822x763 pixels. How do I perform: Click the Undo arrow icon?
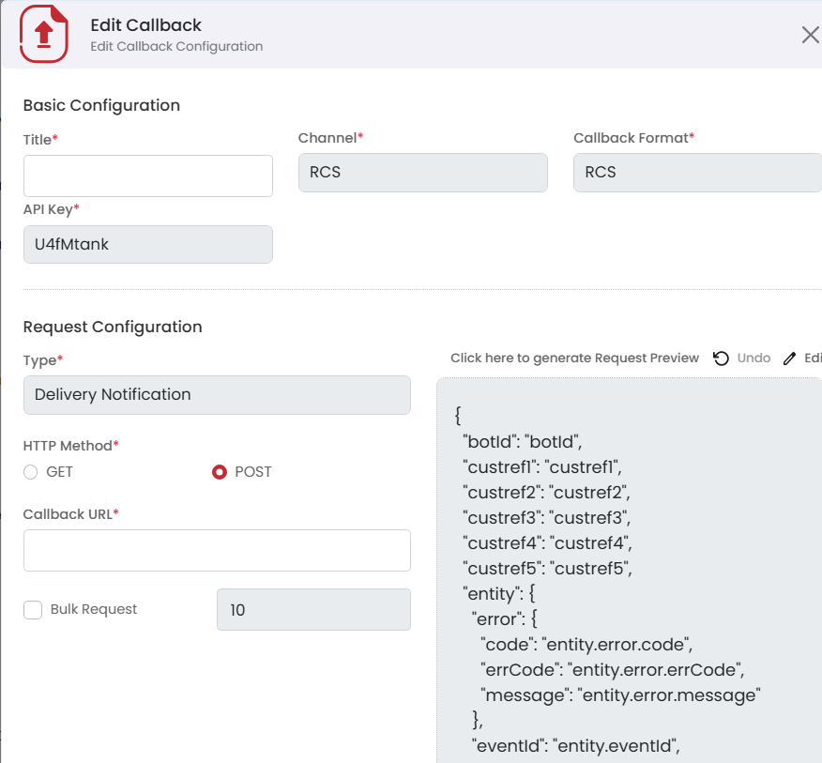pos(721,359)
